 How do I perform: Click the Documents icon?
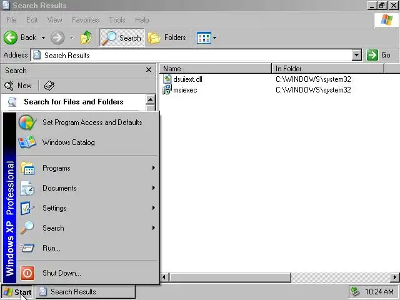27,188
